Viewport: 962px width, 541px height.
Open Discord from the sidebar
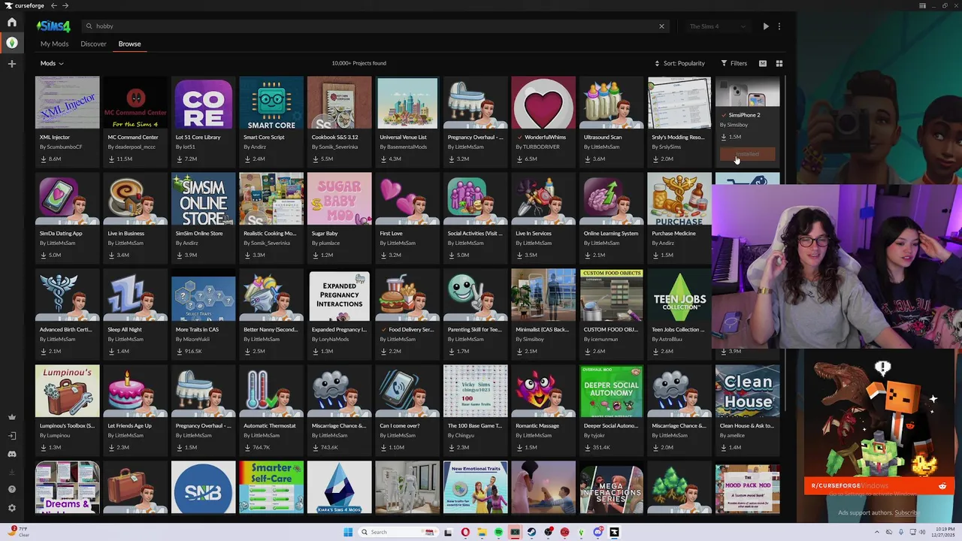[11, 454]
